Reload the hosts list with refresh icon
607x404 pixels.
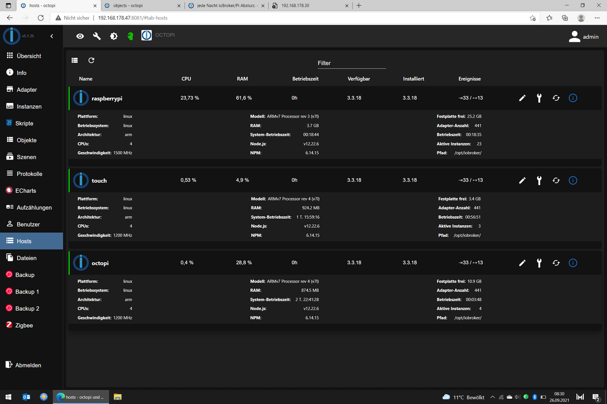(x=91, y=60)
